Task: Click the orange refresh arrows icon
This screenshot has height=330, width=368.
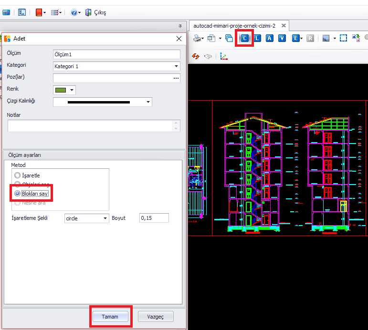Action: pos(196,56)
